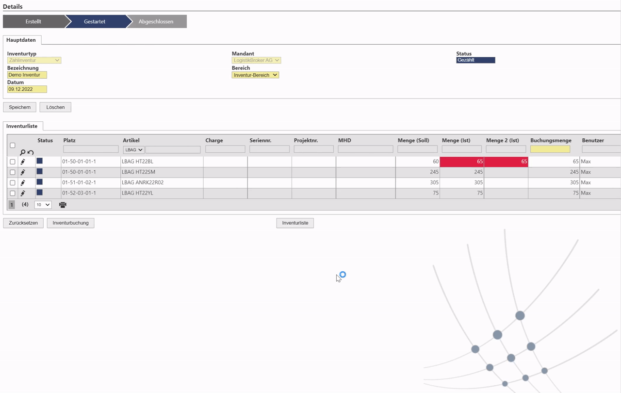The height and width of the screenshot is (393, 621).
Task: Click the Bezeichnung field Demo Inventur
Action: click(27, 75)
